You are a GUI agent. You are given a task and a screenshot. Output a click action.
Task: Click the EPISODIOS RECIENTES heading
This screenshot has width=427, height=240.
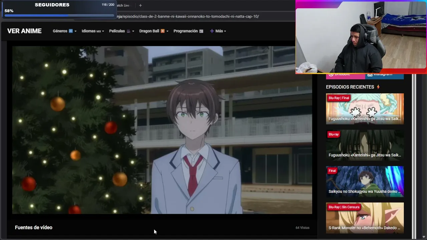click(x=350, y=87)
